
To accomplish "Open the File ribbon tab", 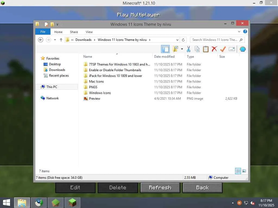I will 43,32.
